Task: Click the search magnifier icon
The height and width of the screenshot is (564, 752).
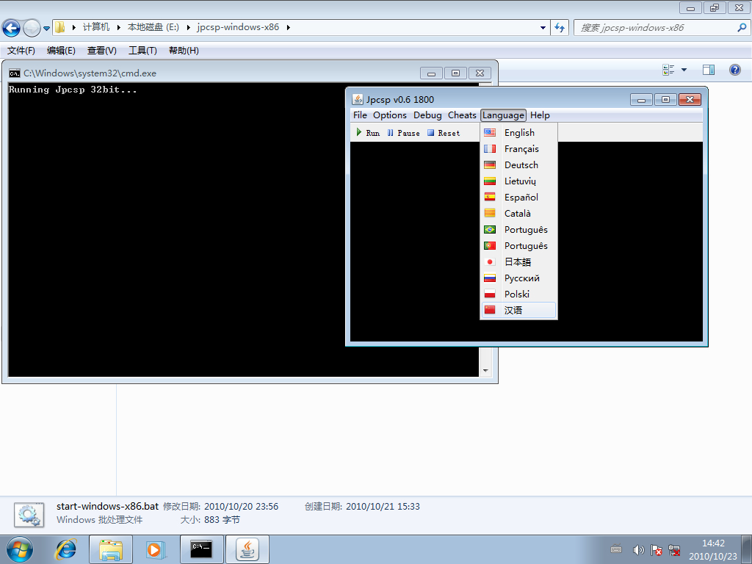Action: [x=742, y=28]
